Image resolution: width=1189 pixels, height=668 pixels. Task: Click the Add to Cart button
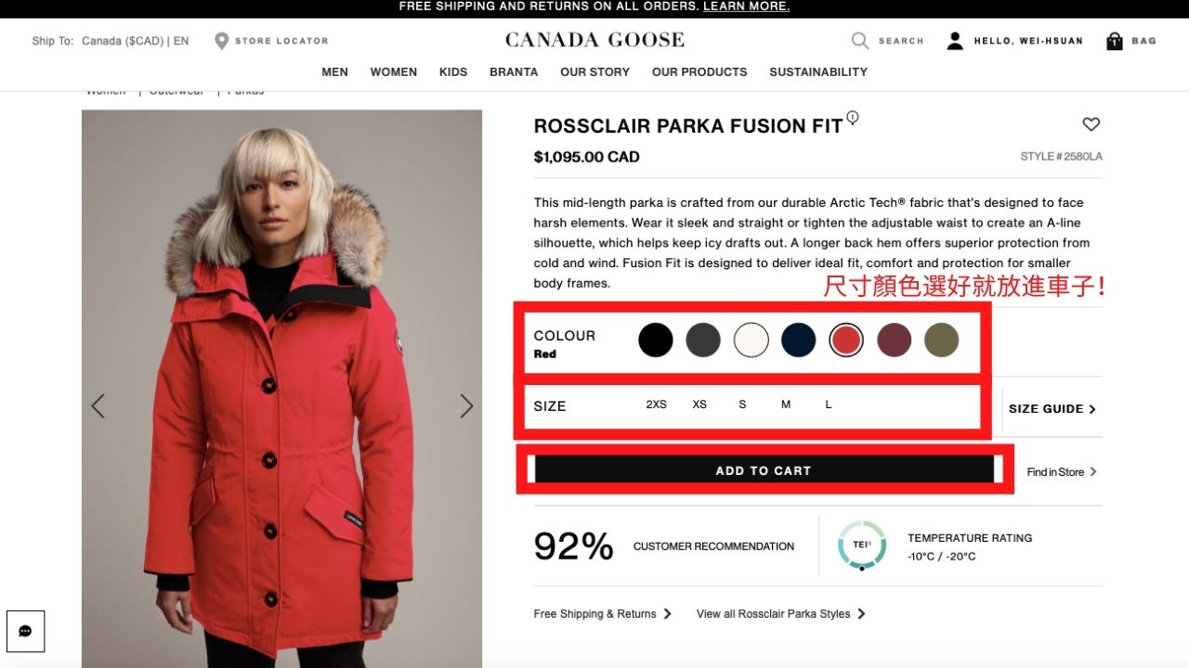pos(764,470)
